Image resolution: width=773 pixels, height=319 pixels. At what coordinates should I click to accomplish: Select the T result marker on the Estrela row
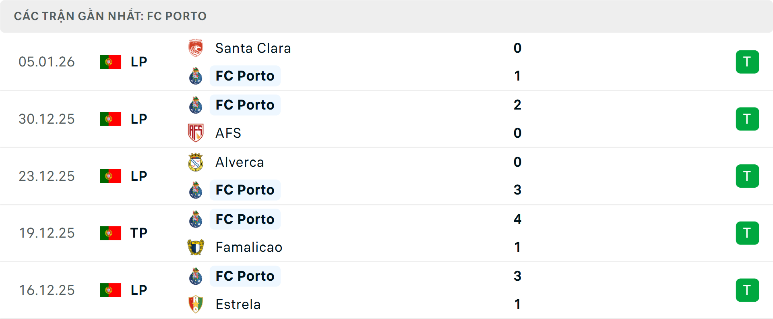coord(747,290)
